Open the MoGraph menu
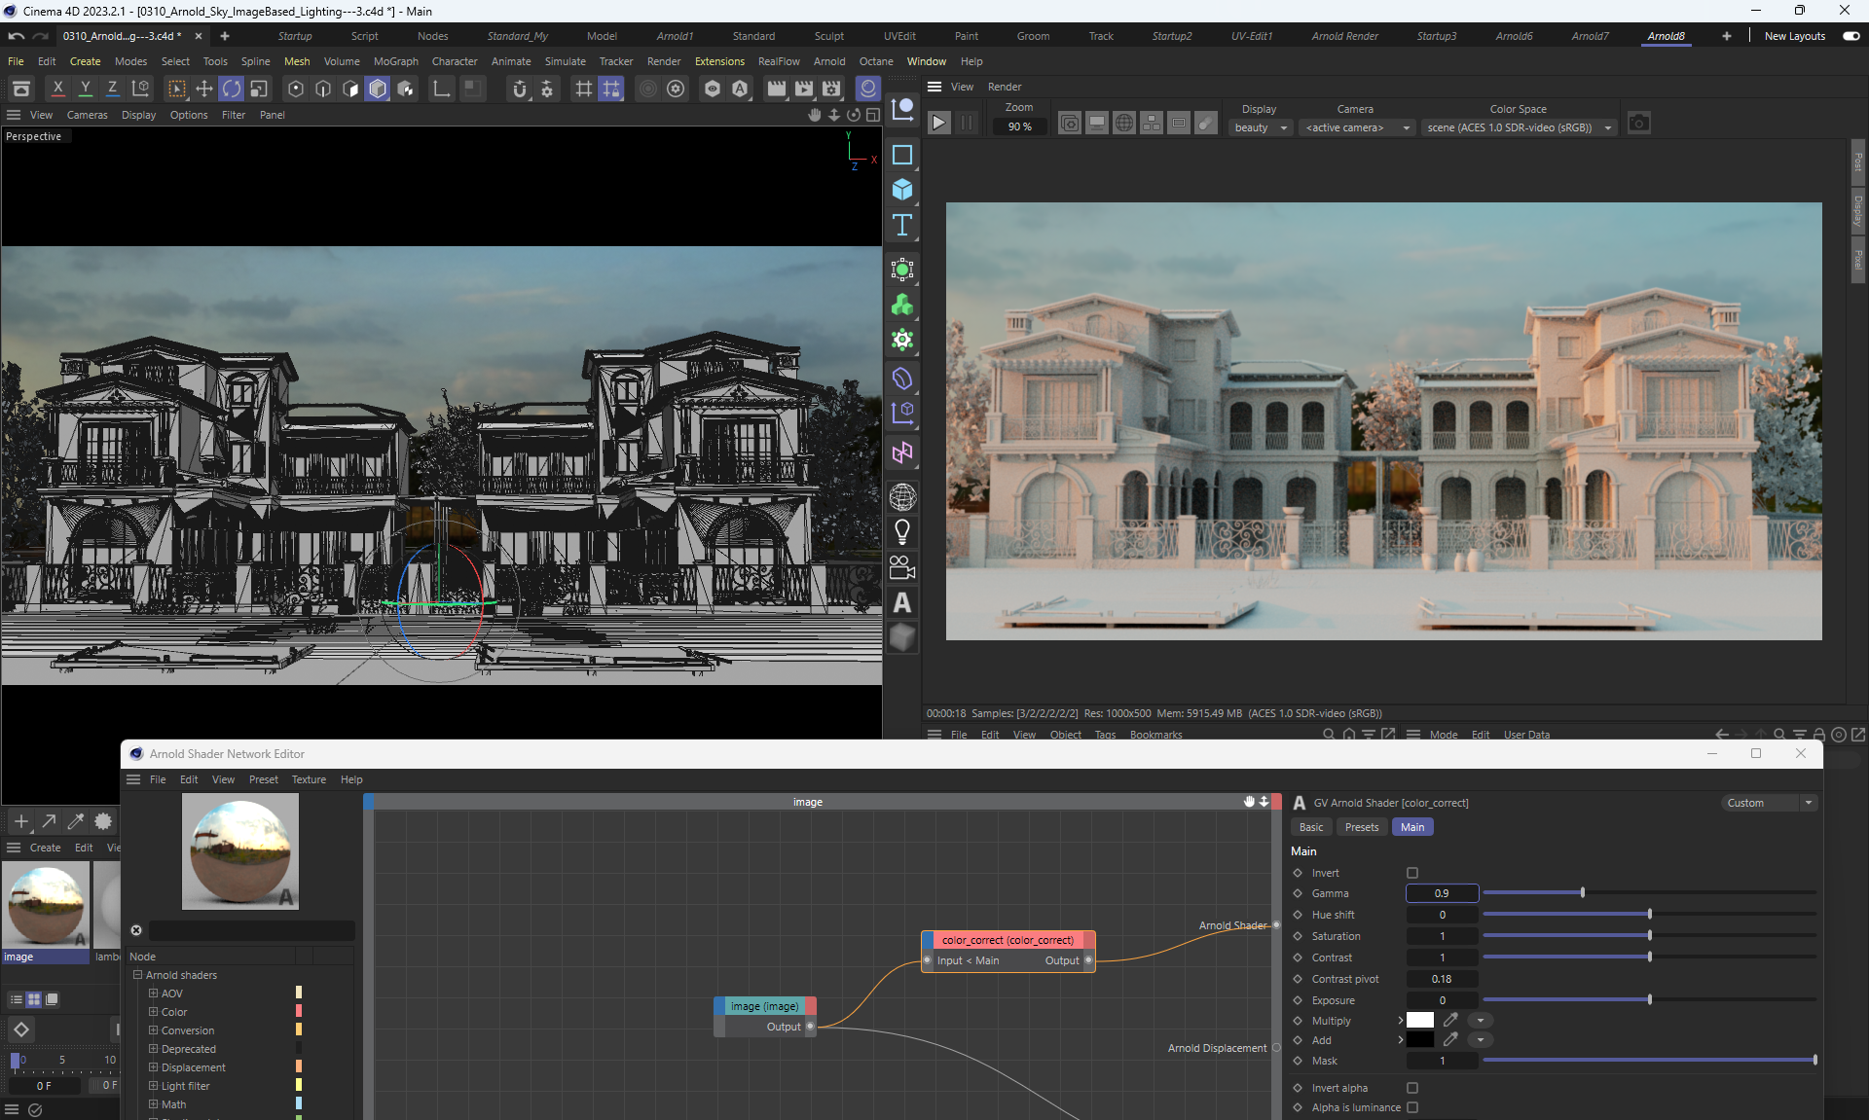 (x=395, y=61)
